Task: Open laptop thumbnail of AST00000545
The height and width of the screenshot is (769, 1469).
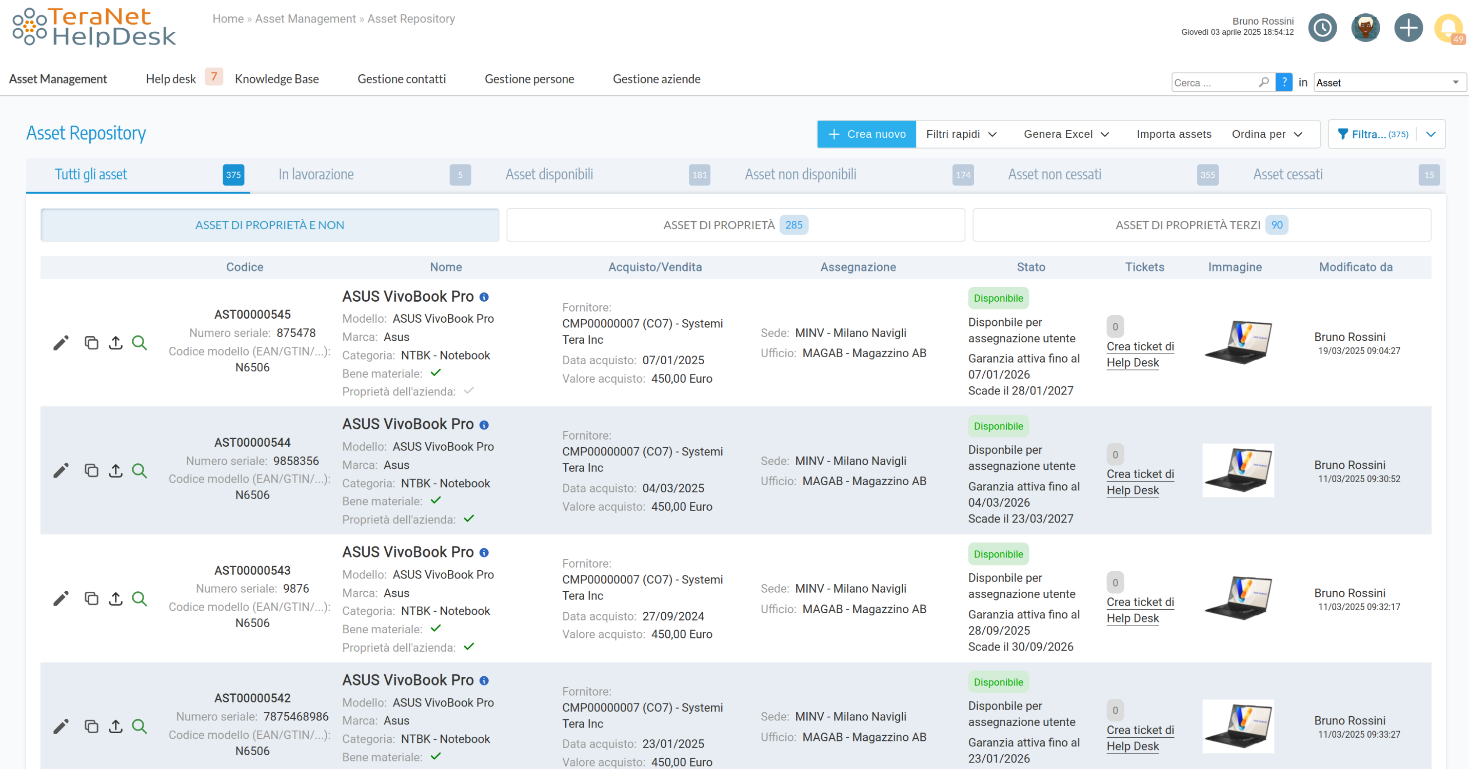Action: tap(1238, 343)
